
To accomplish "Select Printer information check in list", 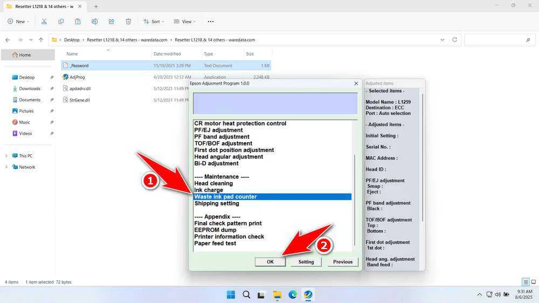I will coord(229,237).
